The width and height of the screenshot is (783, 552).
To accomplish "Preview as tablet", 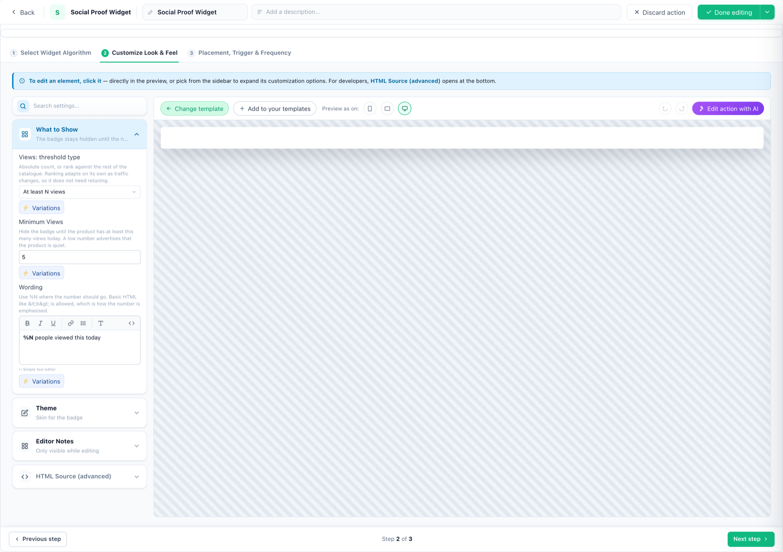I will 387,109.
